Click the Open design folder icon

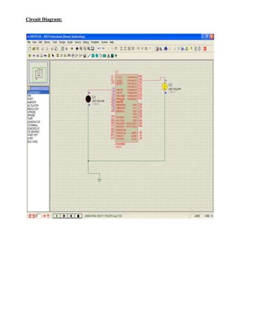[x=33, y=49]
